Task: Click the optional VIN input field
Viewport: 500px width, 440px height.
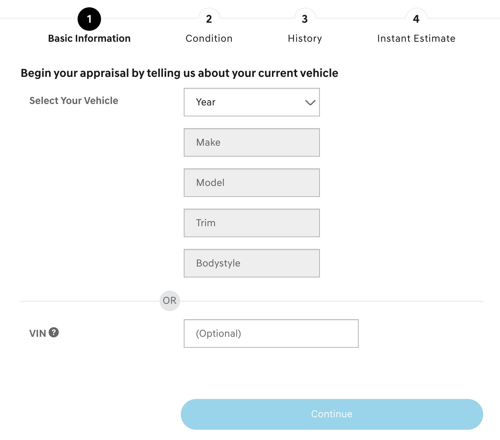Action: point(271,333)
